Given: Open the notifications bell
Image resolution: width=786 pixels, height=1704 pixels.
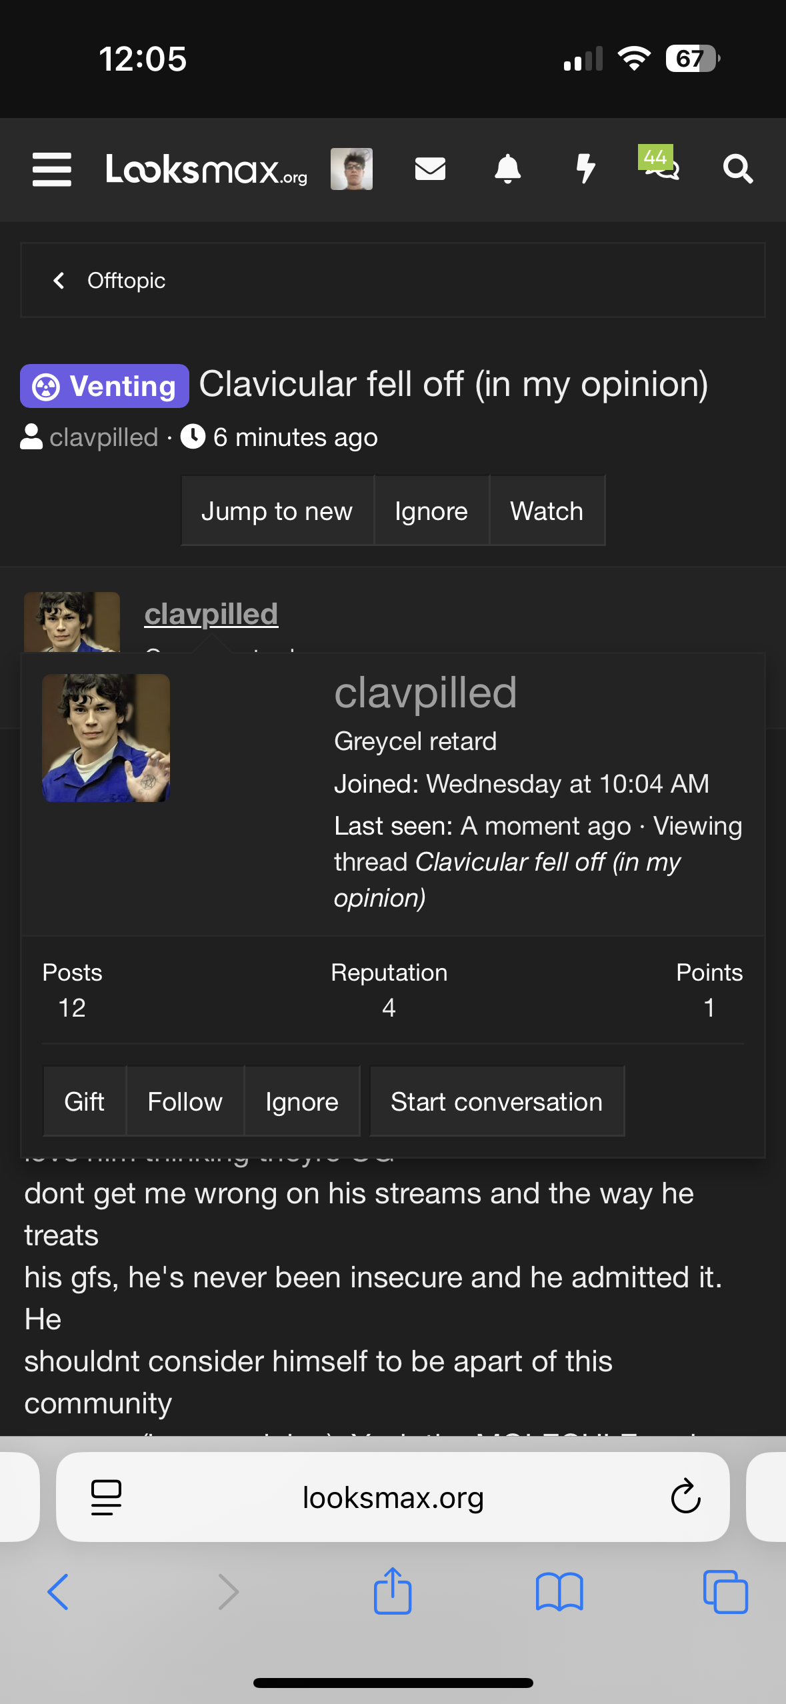Looking at the screenshot, I should [507, 169].
